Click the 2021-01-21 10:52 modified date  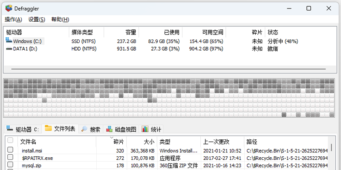pyautogui.click(x=222, y=151)
